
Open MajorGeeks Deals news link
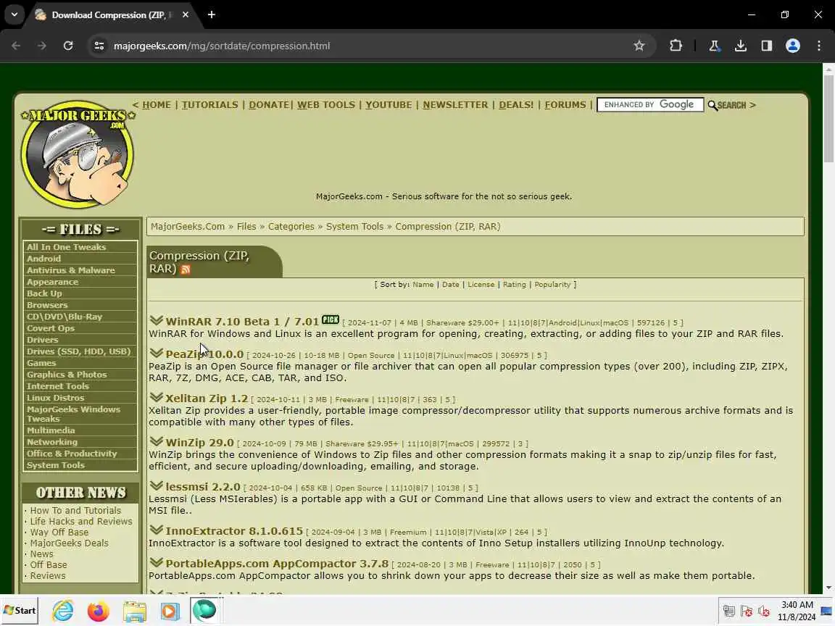(x=70, y=543)
